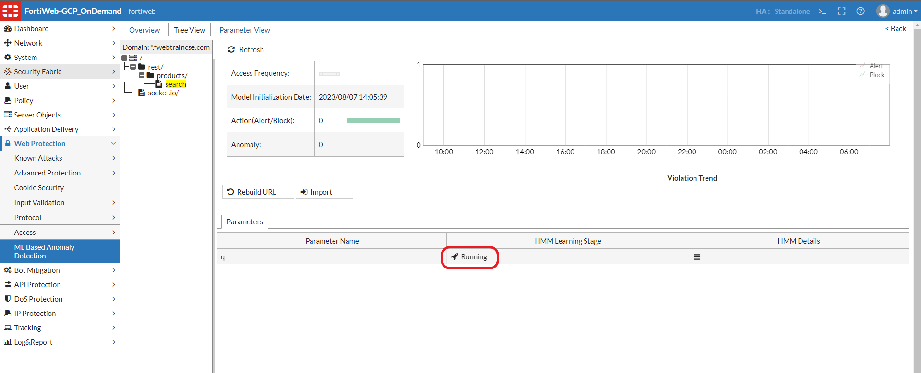Click the Refresh circular arrows icon
The image size is (921, 373).
(231, 50)
